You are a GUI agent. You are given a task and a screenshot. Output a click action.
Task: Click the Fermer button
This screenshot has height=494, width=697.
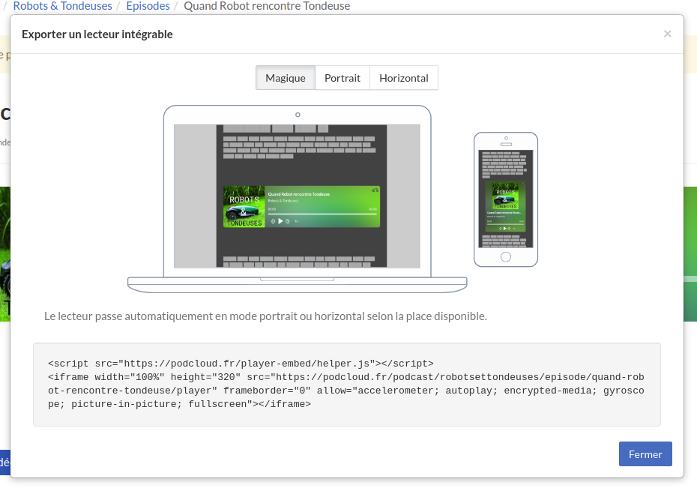(x=645, y=454)
